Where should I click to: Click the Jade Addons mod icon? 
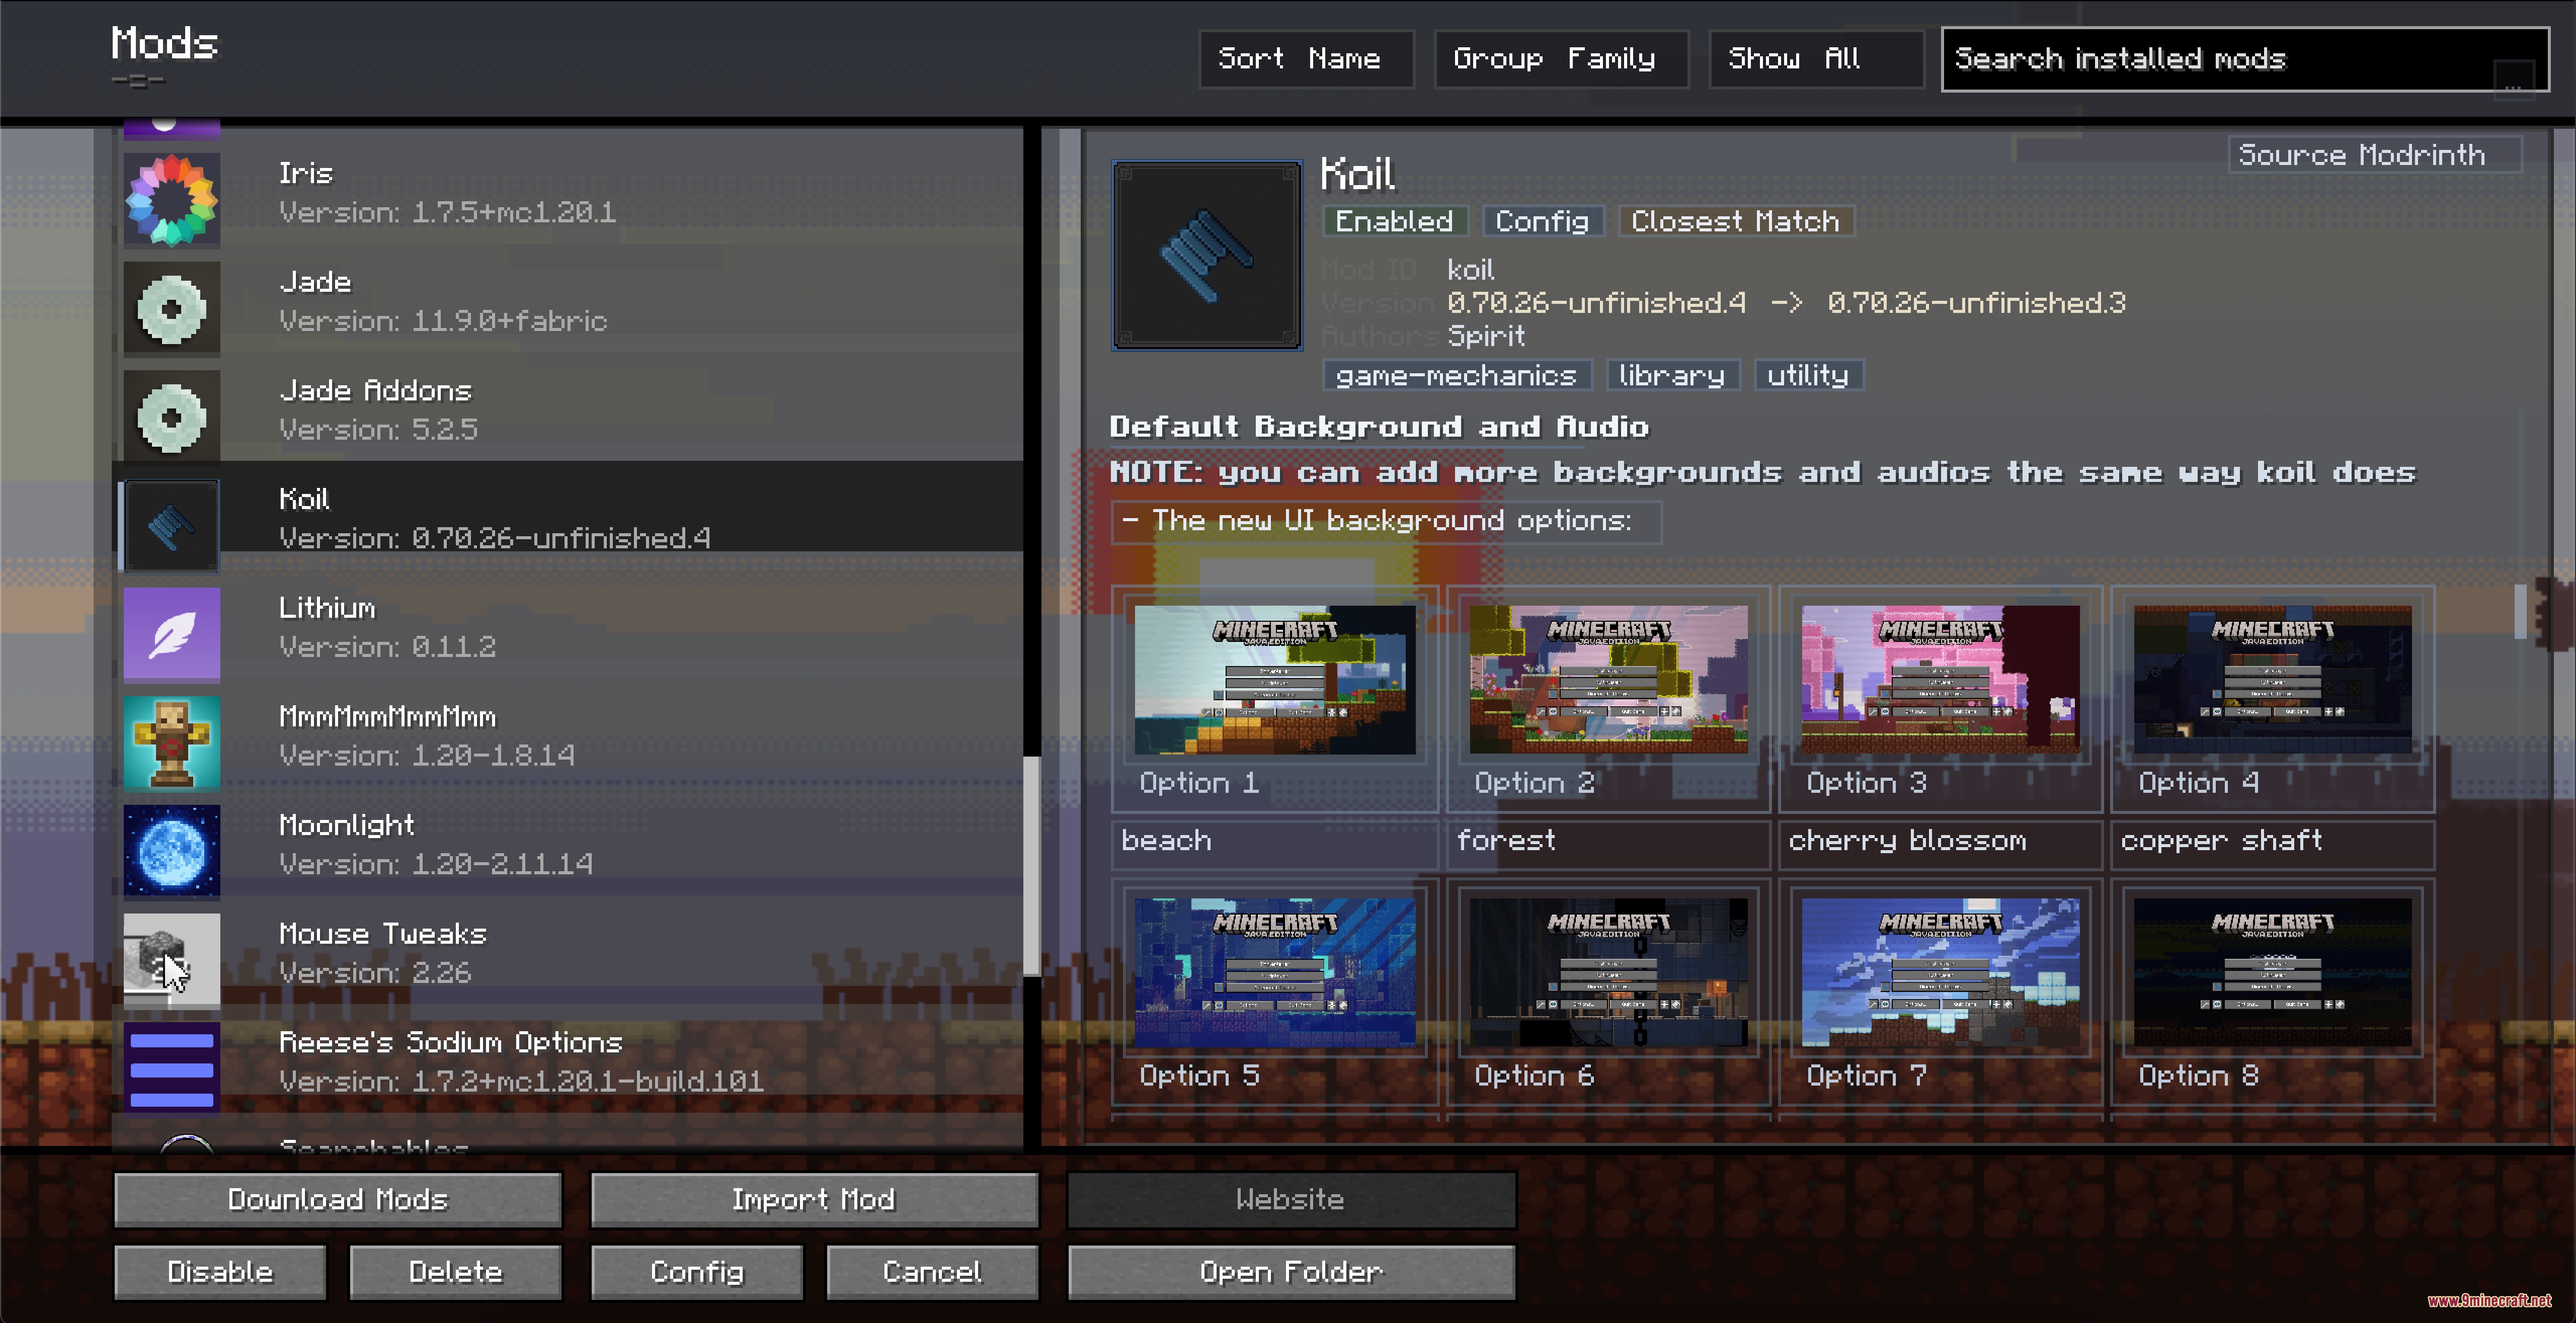click(x=172, y=418)
